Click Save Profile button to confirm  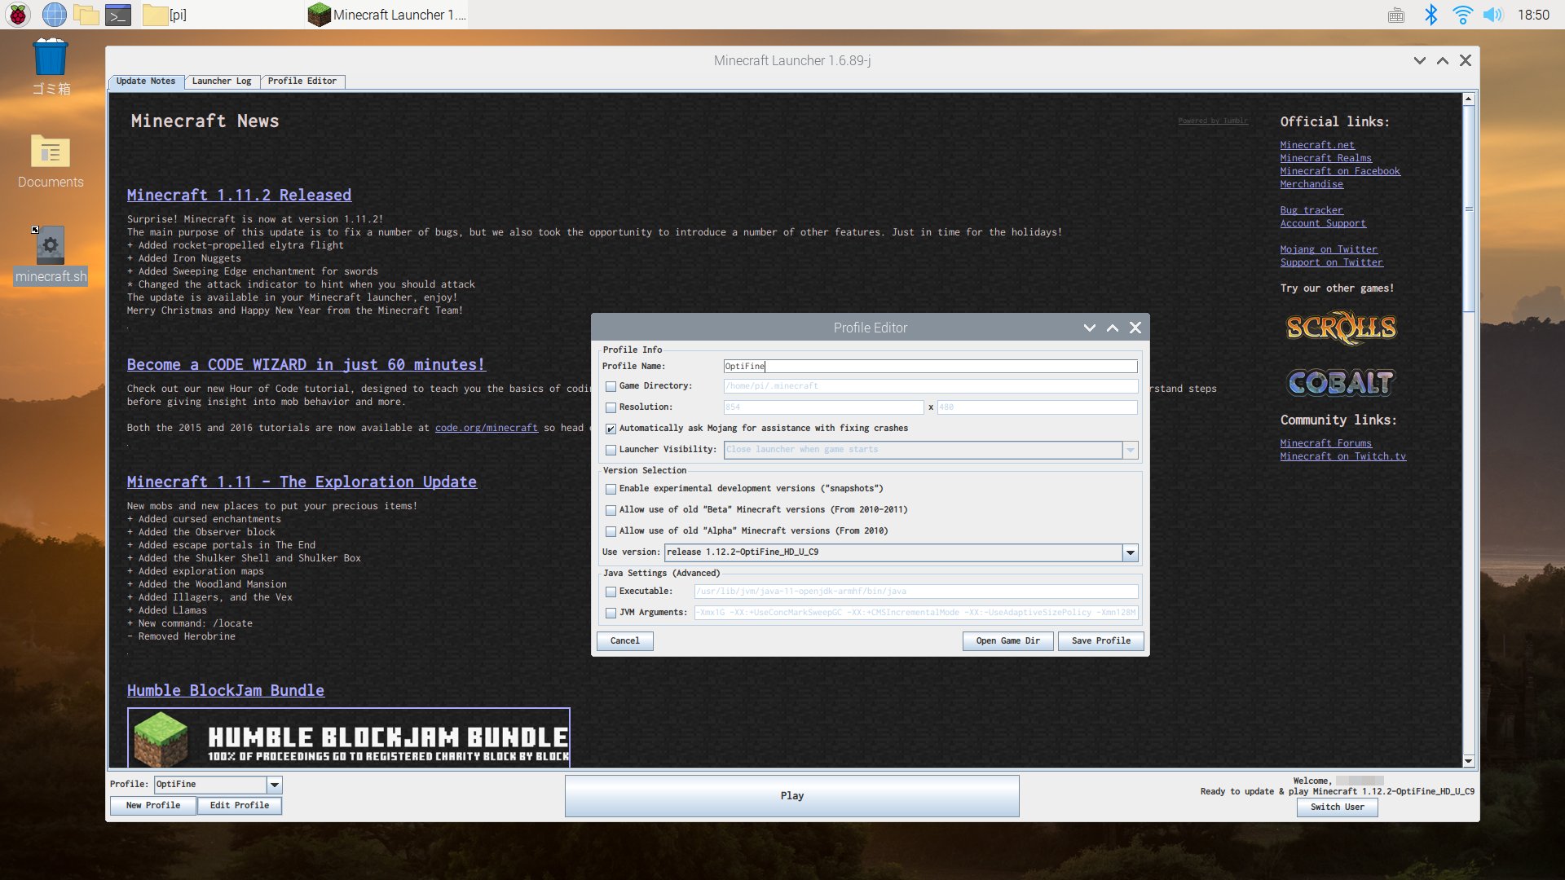[x=1100, y=640]
